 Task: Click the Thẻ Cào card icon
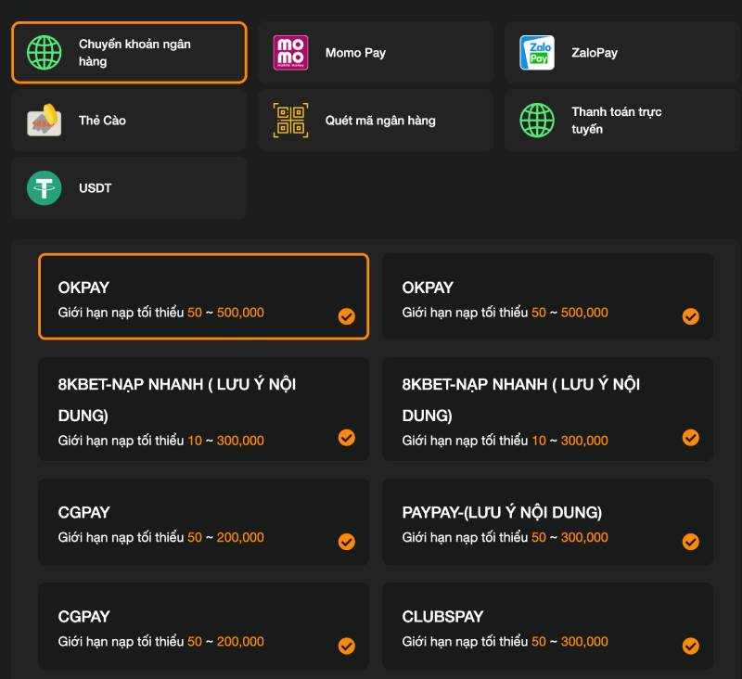coord(44,121)
